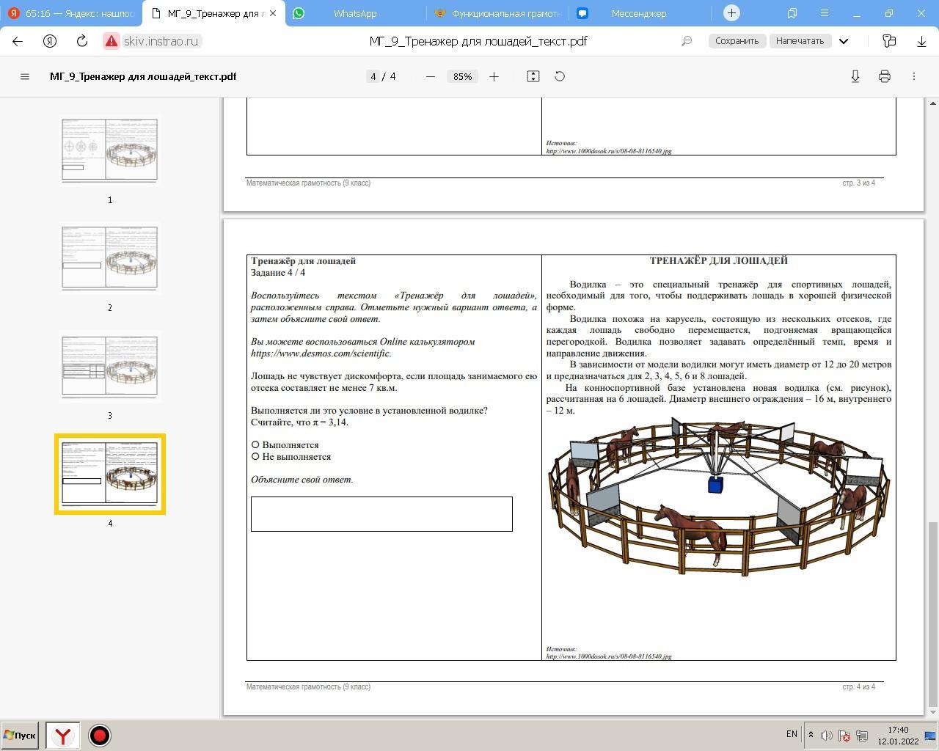Switch the EN keyboard language indicator
This screenshot has height=751, width=939.
coord(792,734)
